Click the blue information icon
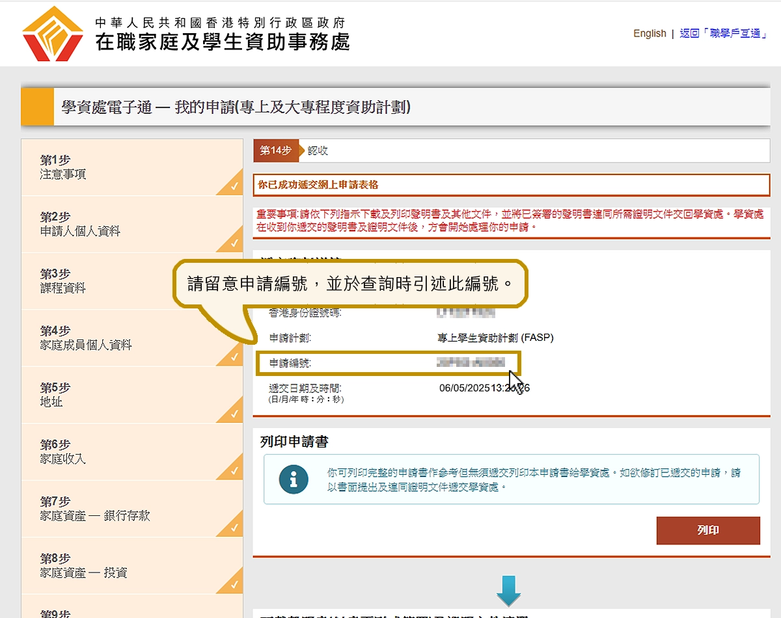The width and height of the screenshot is (781, 618). click(x=293, y=479)
